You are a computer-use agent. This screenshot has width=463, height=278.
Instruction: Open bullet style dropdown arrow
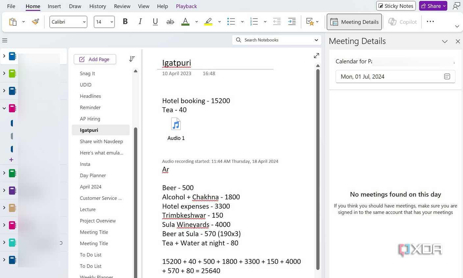pos(242,22)
